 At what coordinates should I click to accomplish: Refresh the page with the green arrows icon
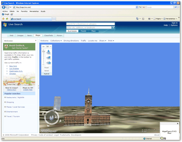click(140, 7)
